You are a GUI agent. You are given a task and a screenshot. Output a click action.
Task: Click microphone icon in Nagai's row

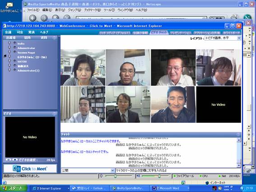click(9, 52)
